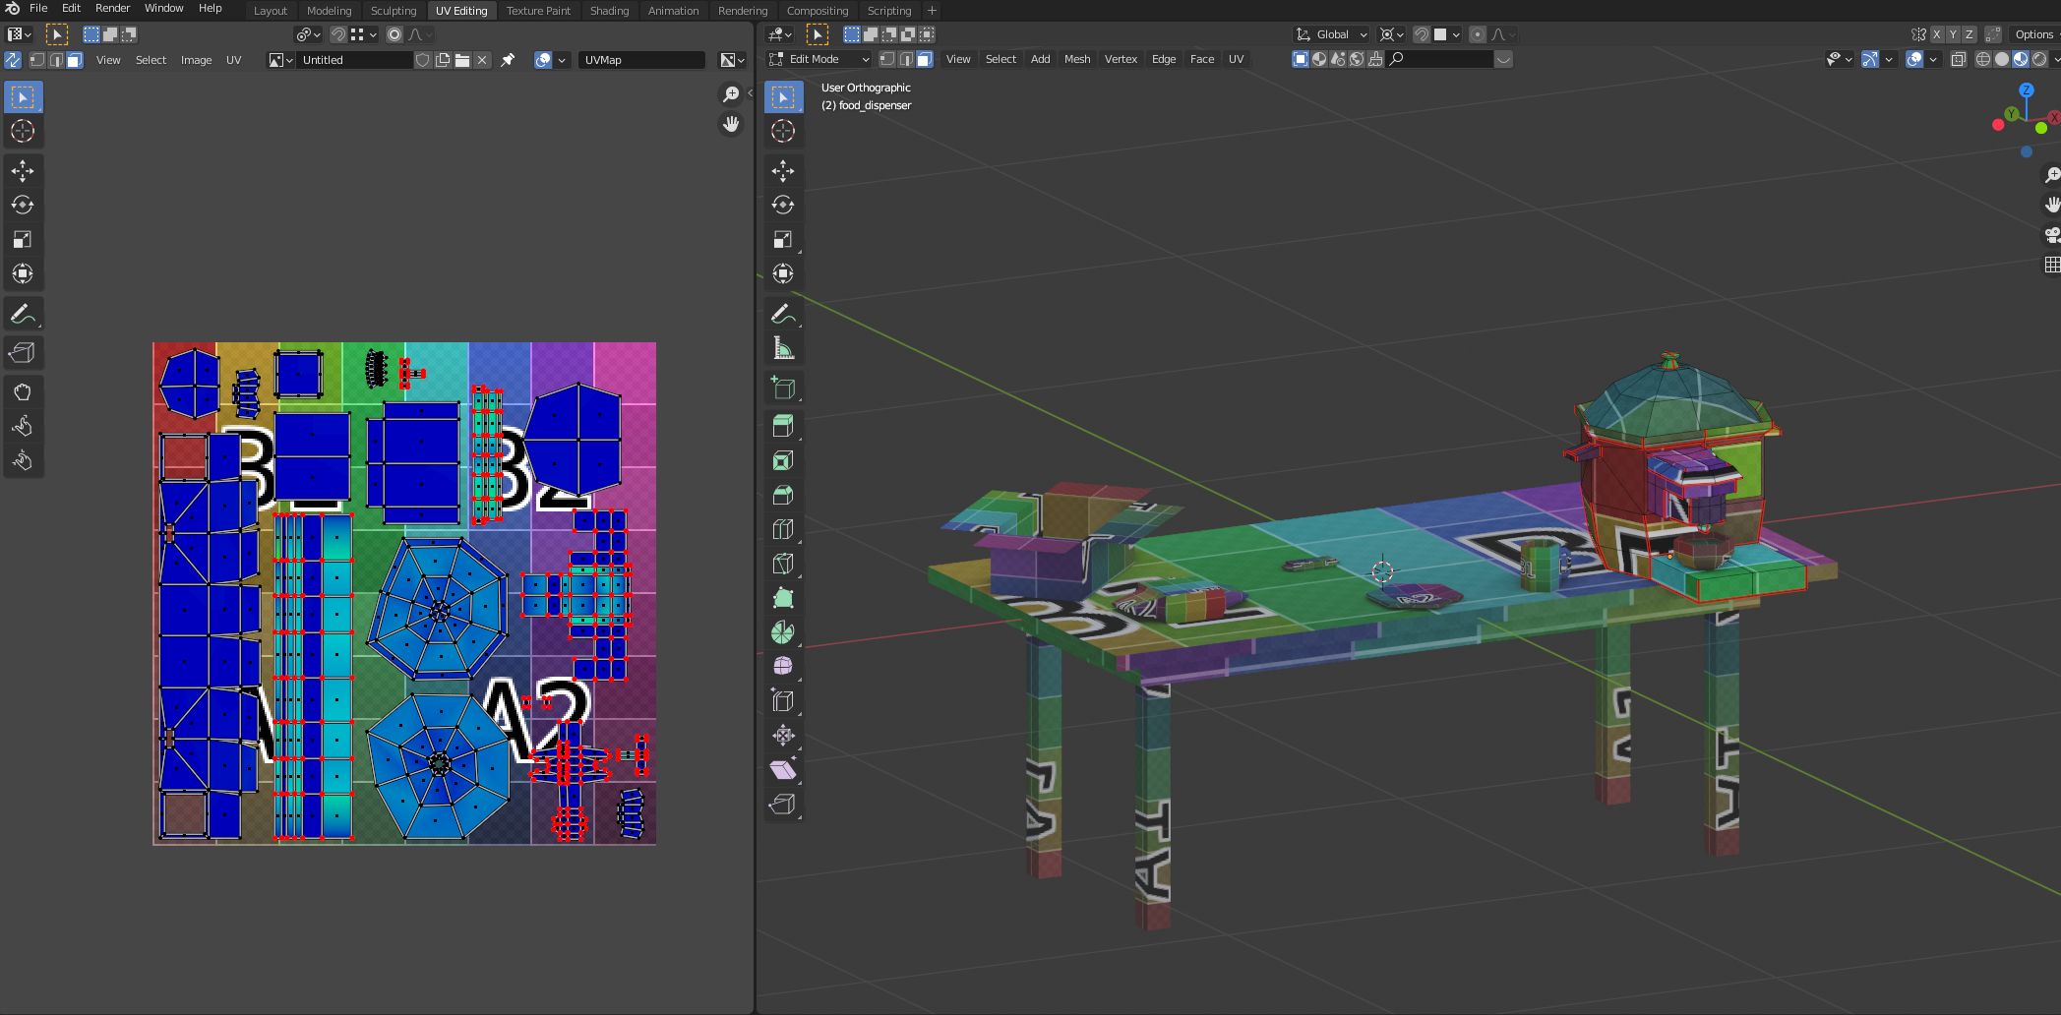Select the Rip Region tool in UV editor

22,353
